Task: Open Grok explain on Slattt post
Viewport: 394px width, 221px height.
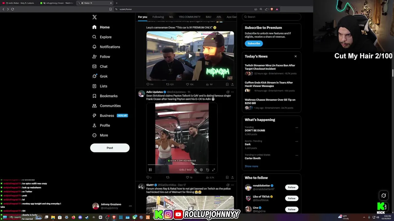Action: (x=228, y=185)
